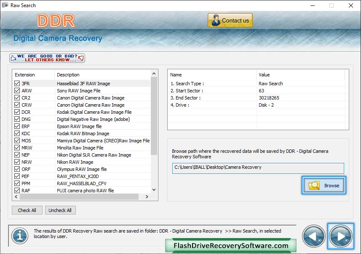Disable the DNG extension checkbox
Viewport: 361px width, 254px height.
pyautogui.click(x=17, y=119)
